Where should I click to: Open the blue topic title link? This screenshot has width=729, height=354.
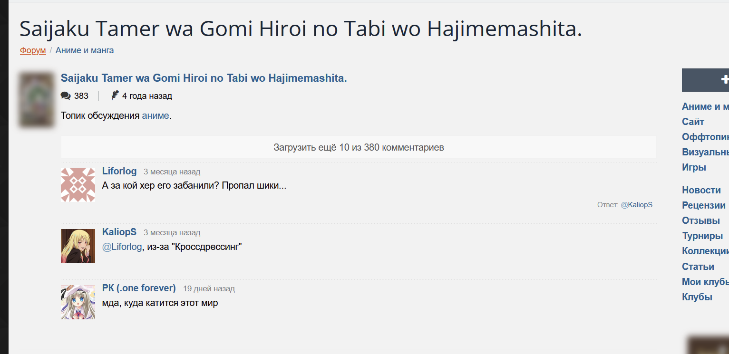tap(204, 78)
